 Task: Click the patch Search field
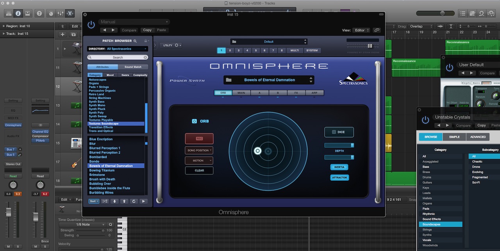(118, 57)
